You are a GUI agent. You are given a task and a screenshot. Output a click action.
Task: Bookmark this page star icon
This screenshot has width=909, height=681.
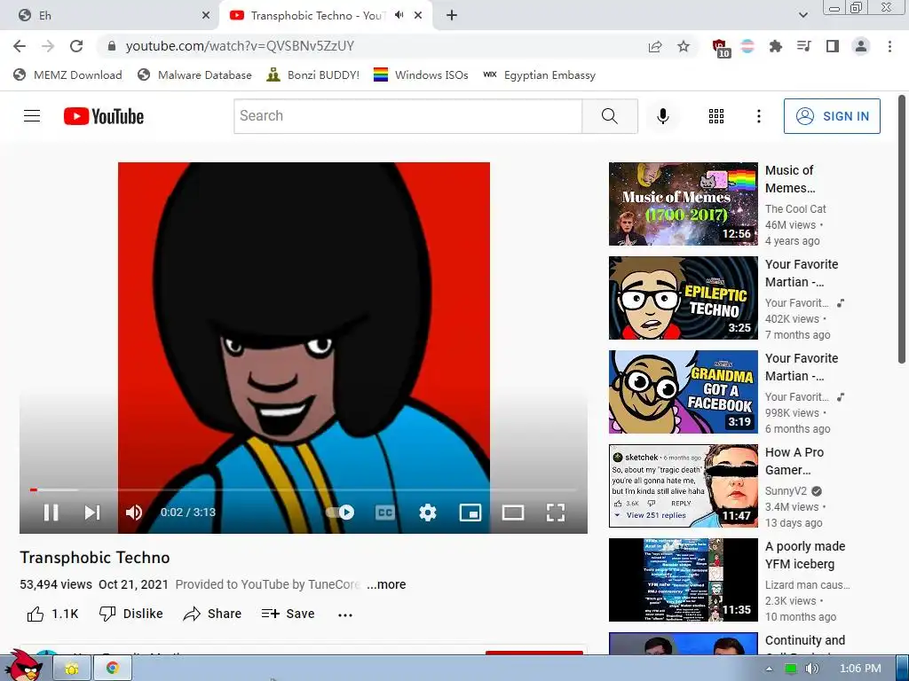(x=684, y=46)
